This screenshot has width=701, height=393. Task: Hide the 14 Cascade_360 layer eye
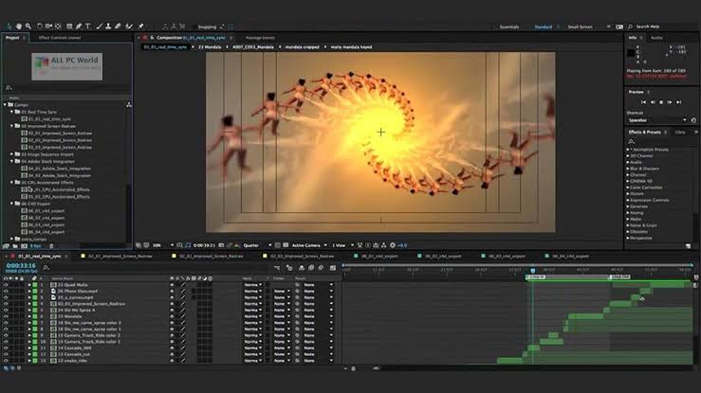click(6, 348)
